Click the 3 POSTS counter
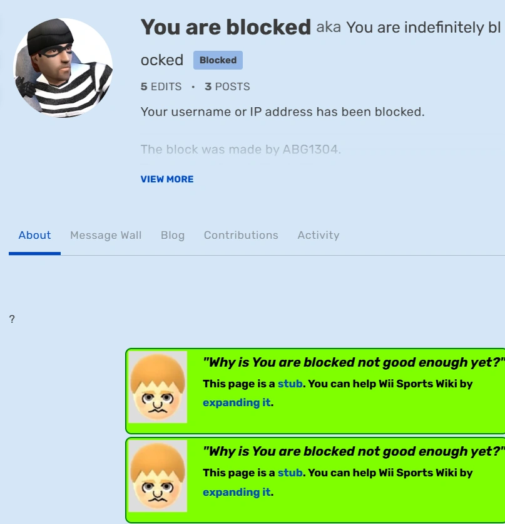505x524 pixels. [x=227, y=87]
